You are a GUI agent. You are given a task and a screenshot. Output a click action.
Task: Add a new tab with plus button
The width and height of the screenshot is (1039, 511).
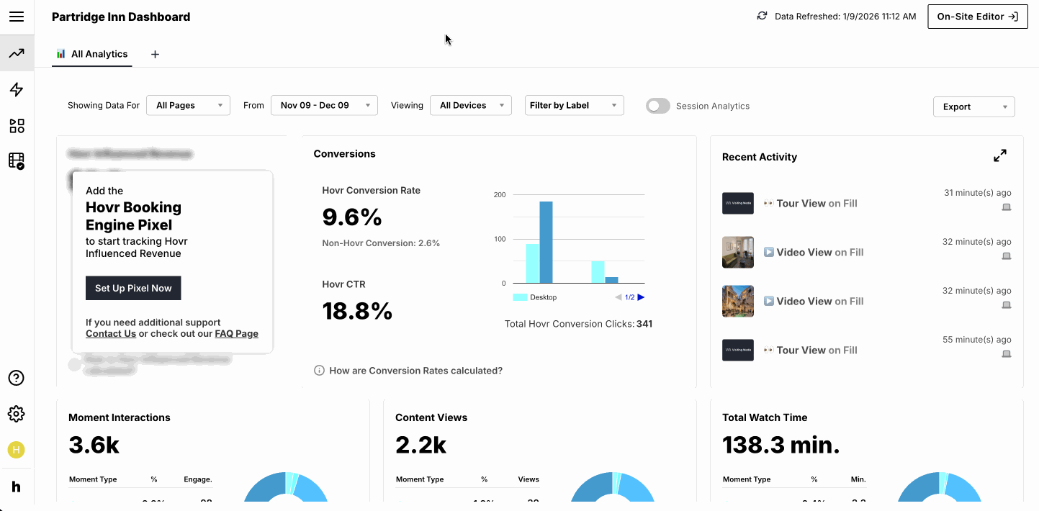click(x=155, y=54)
